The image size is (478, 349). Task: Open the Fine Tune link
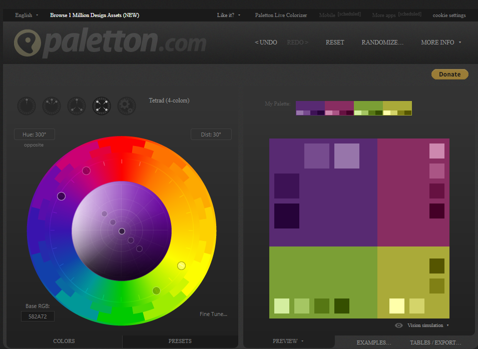click(213, 314)
